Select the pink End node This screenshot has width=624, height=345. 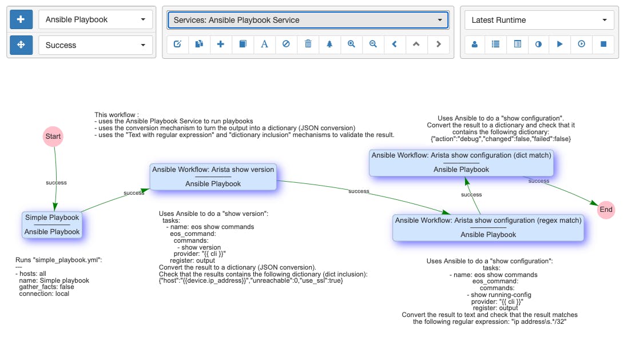tap(606, 210)
